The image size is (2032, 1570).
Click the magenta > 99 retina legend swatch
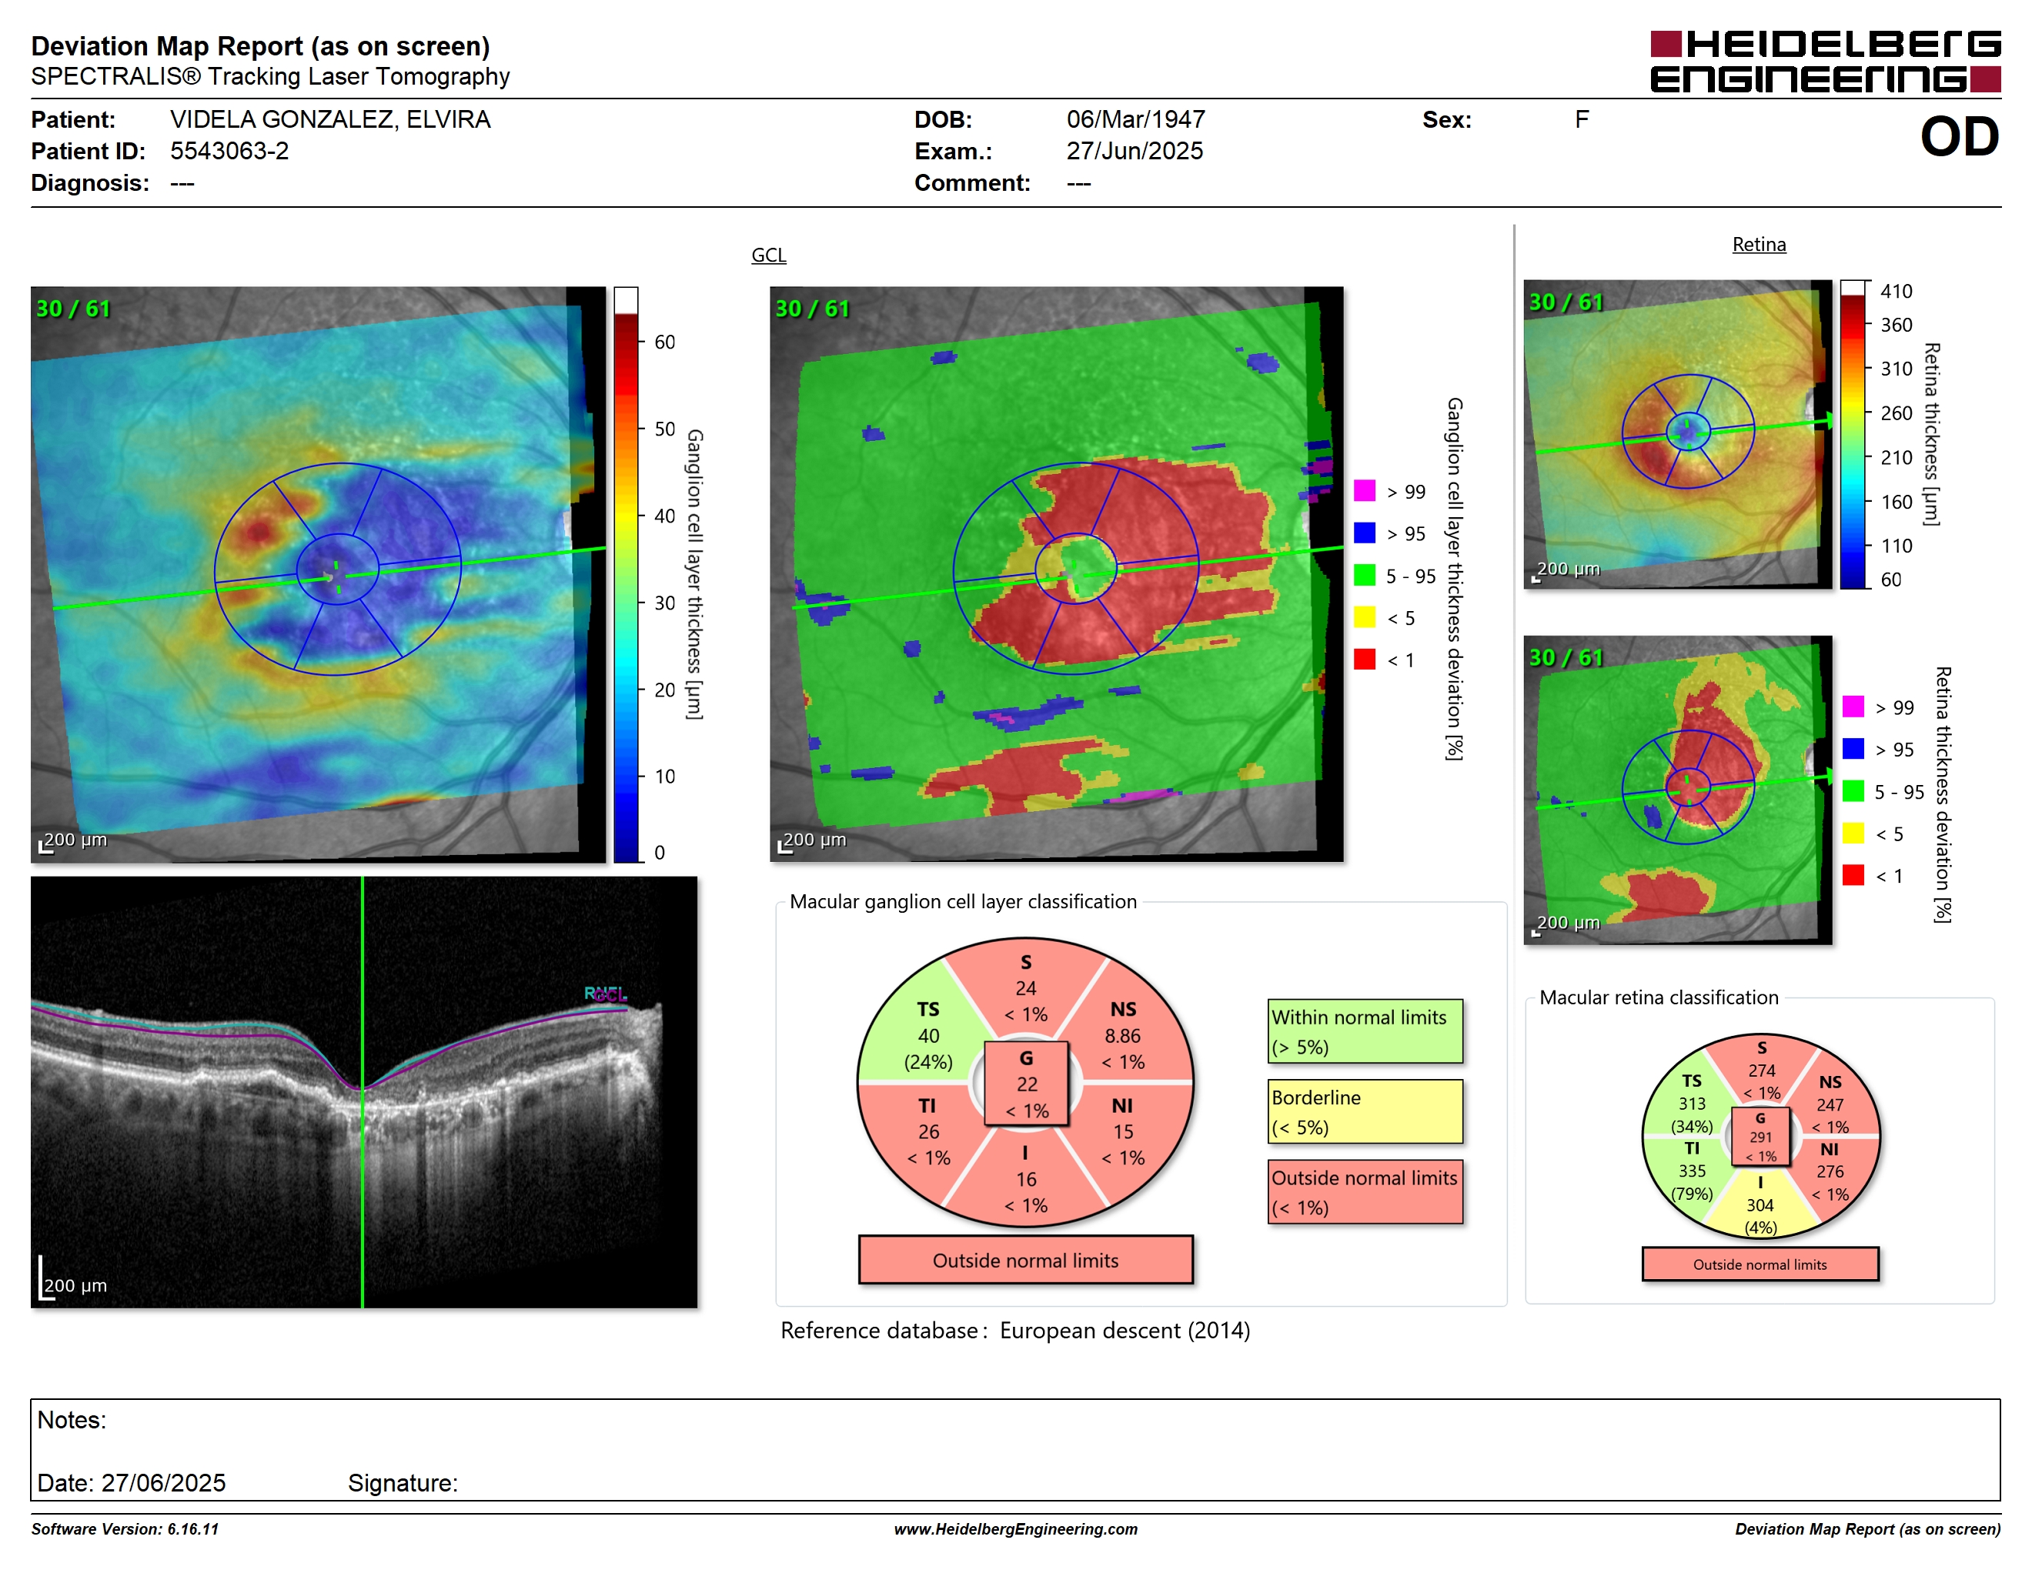point(1853,706)
